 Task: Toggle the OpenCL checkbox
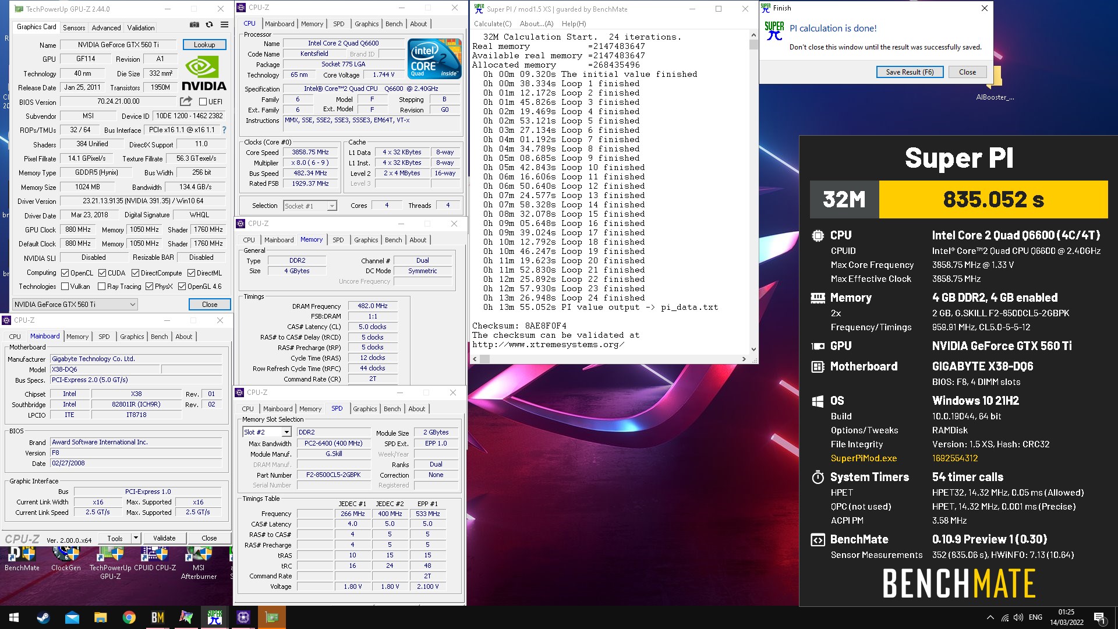[65, 273]
